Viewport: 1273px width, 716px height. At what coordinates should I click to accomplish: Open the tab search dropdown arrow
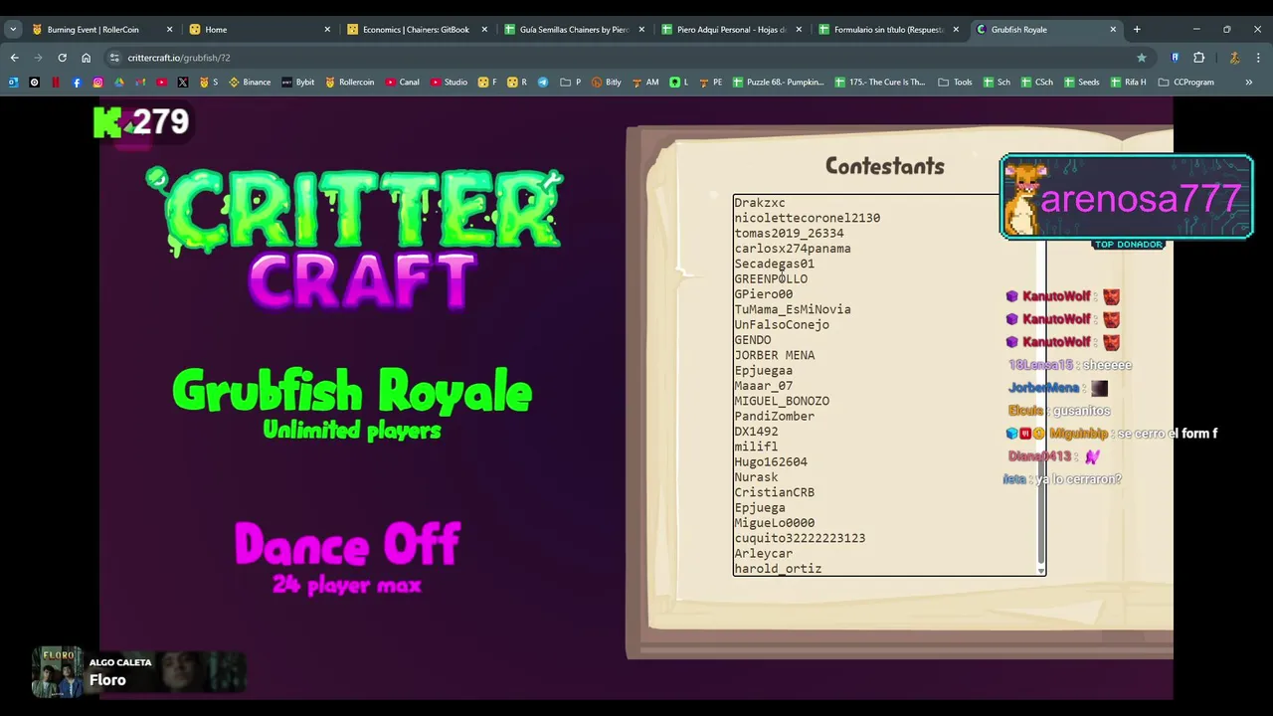pos(13,29)
